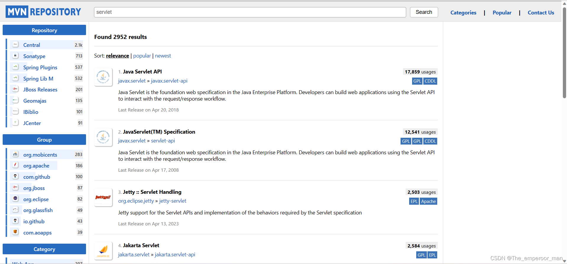Click the CDDL tag on Java Servlet API
The height and width of the screenshot is (264, 567).
coord(430,81)
